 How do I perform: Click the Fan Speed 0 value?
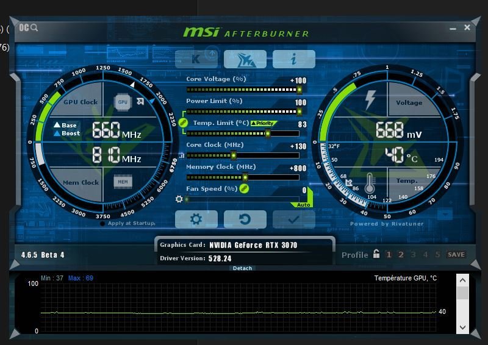304,190
